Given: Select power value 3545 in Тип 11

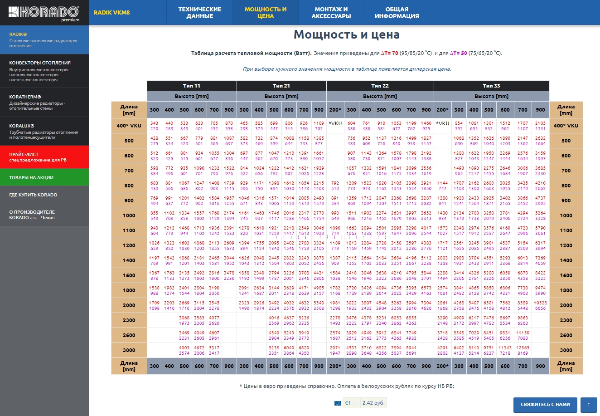Looking at the screenshot, I should coord(214,303).
